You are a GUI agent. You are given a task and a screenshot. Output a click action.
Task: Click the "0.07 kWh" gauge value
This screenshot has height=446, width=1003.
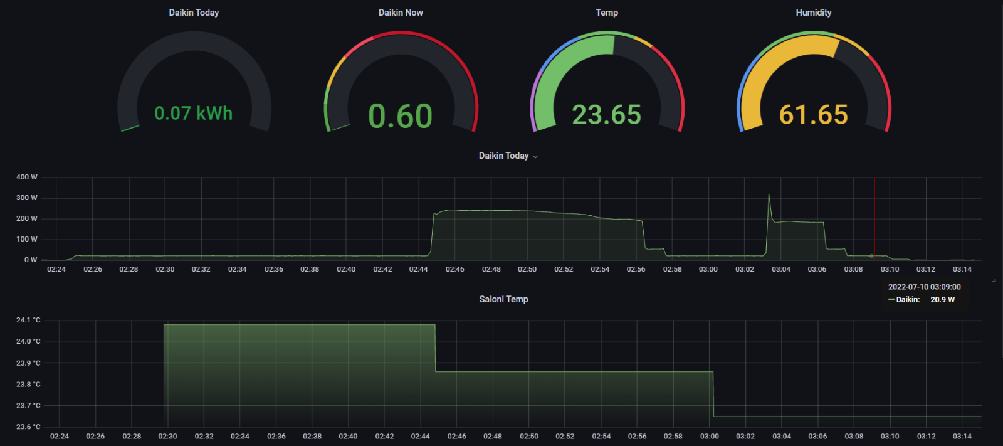click(x=194, y=114)
